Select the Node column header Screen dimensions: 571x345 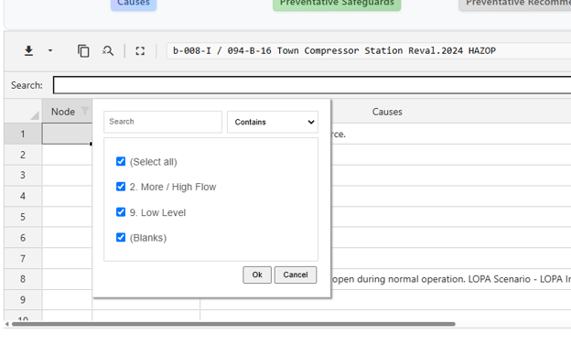click(x=67, y=112)
